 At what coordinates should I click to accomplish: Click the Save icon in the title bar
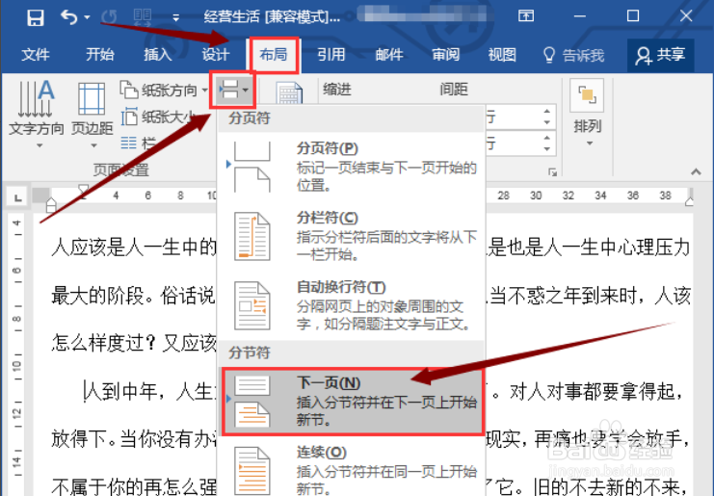click(35, 17)
